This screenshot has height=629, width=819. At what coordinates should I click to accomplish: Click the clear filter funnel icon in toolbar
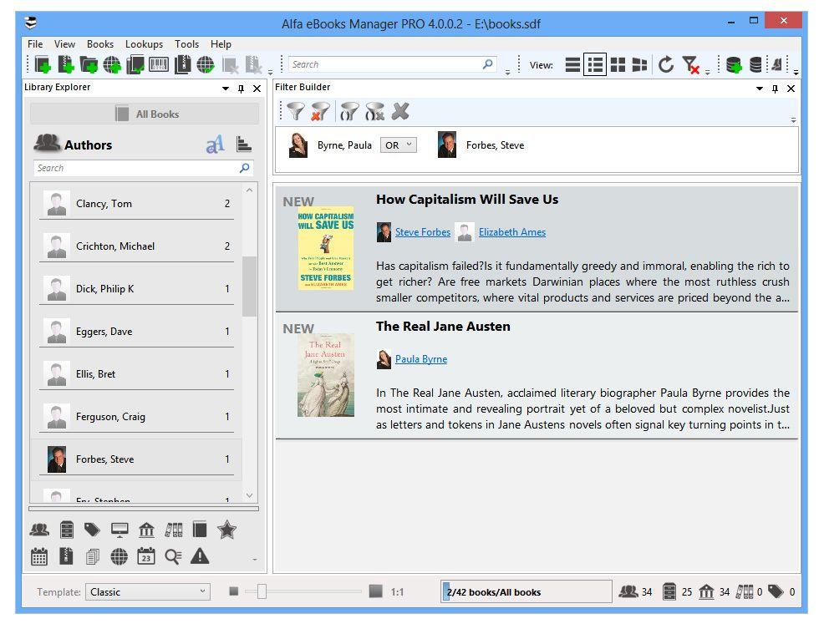(690, 64)
